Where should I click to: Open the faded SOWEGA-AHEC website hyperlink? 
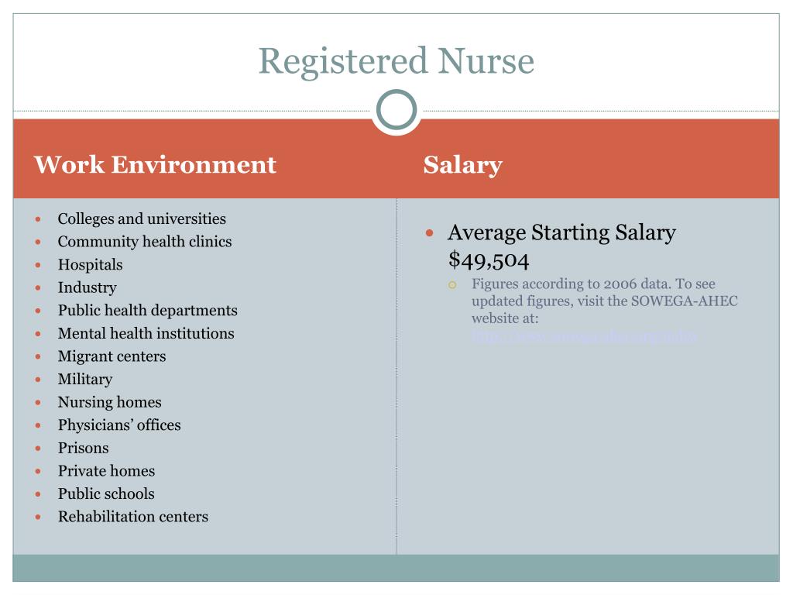tap(584, 336)
